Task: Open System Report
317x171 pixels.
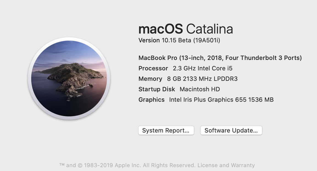Action: pyautogui.click(x=166, y=130)
